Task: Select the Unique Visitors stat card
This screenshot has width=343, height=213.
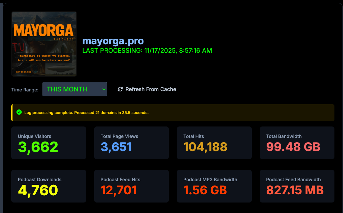Action: point(49,143)
